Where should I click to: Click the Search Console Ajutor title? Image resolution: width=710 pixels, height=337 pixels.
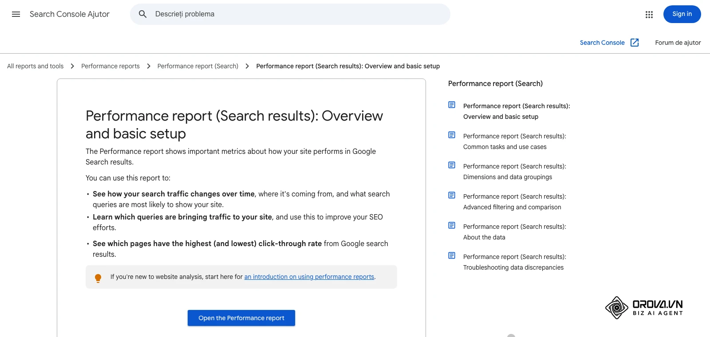(70, 14)
